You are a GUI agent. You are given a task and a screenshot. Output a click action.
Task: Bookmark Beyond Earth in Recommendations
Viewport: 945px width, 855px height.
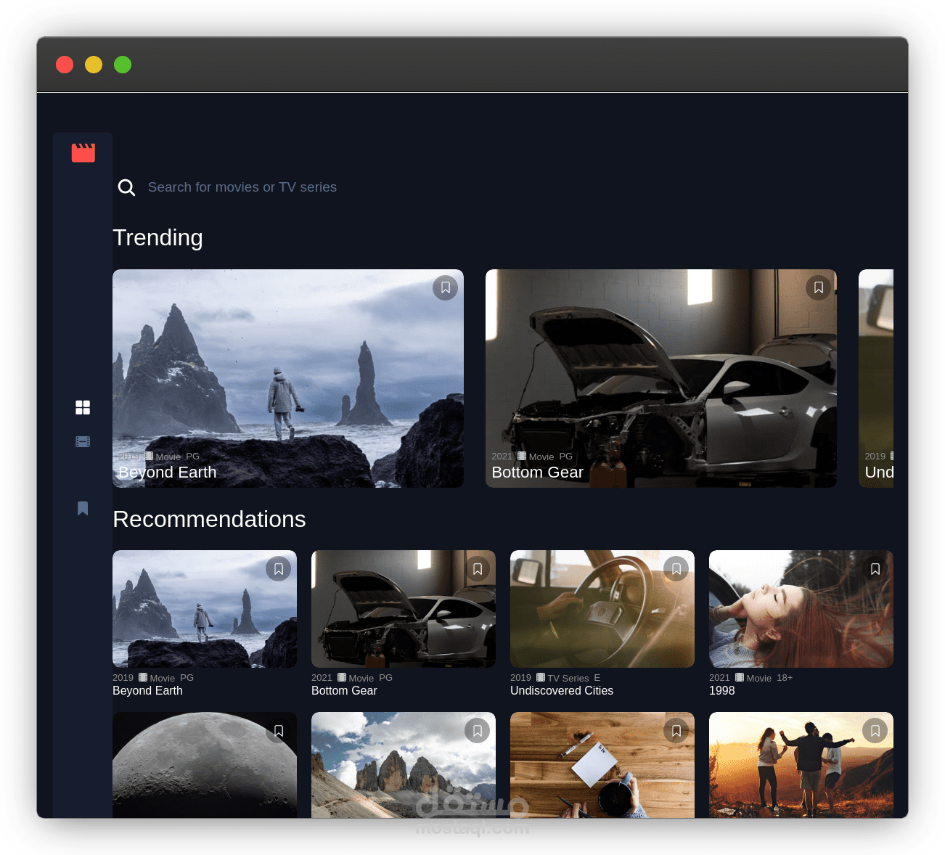pos(279,569)
